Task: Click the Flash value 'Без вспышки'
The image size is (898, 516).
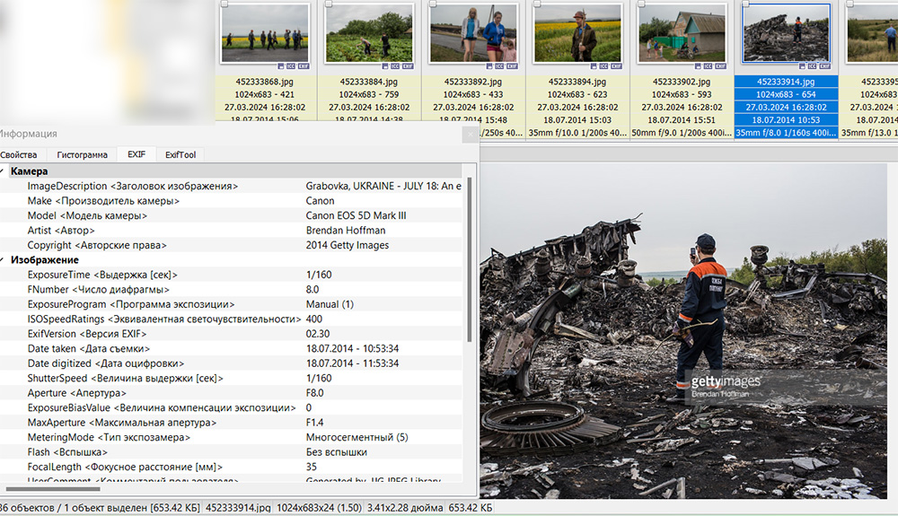Action: (336, 452)
